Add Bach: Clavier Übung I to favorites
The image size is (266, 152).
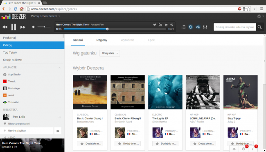[90, 144]
